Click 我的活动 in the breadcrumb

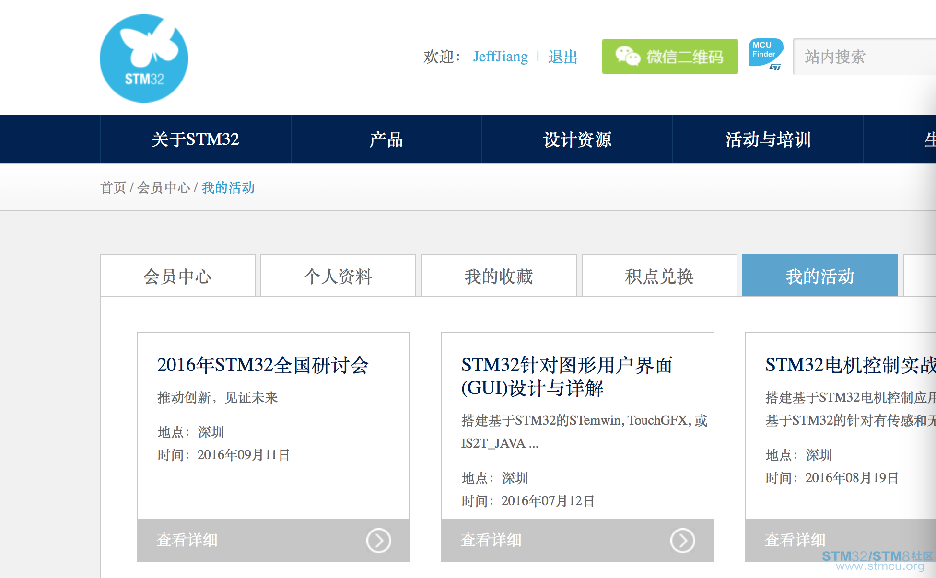[x=228, y=187]
